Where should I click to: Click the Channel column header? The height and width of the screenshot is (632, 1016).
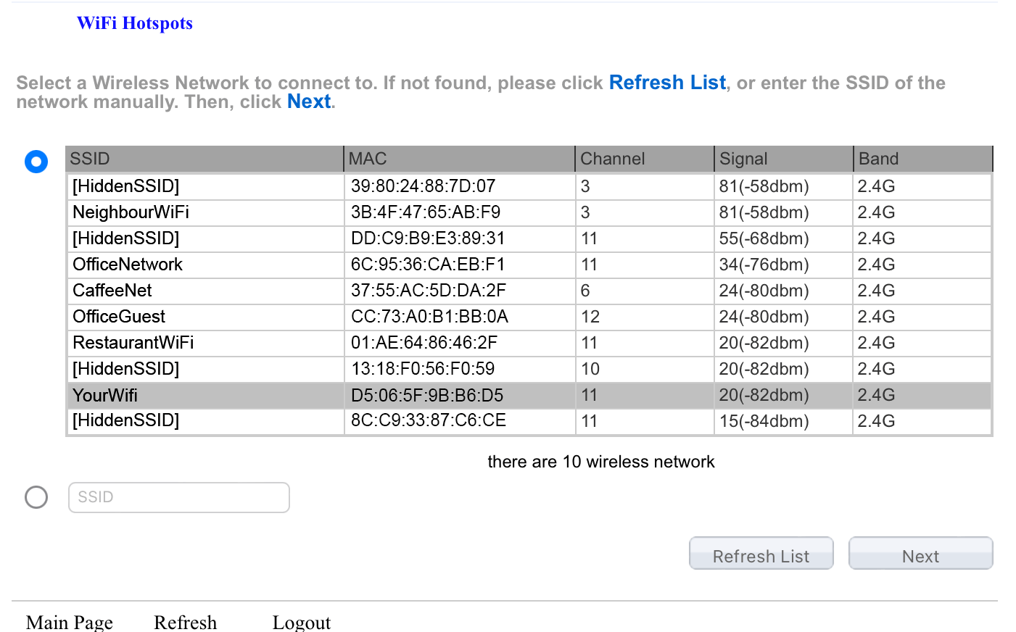[x=612, y=159]
